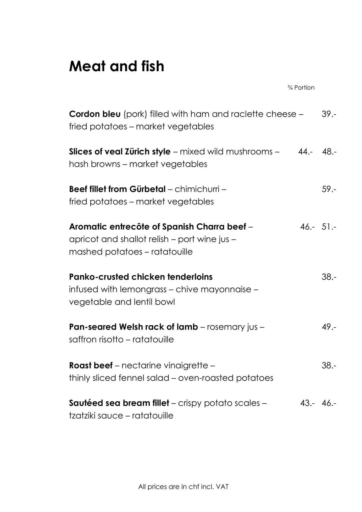Click the 'Meat and fish' heading
This screenshot has width=362, height=512.
(x=116, y=66)
